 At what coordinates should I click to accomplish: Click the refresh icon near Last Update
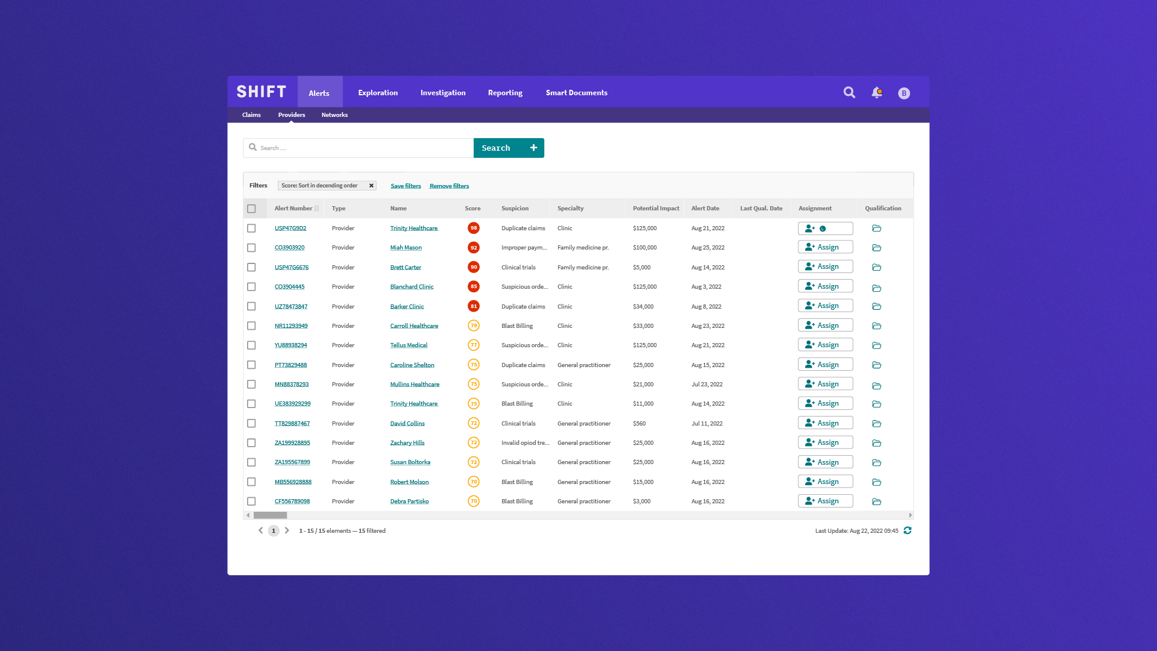(x=908, y=530)
